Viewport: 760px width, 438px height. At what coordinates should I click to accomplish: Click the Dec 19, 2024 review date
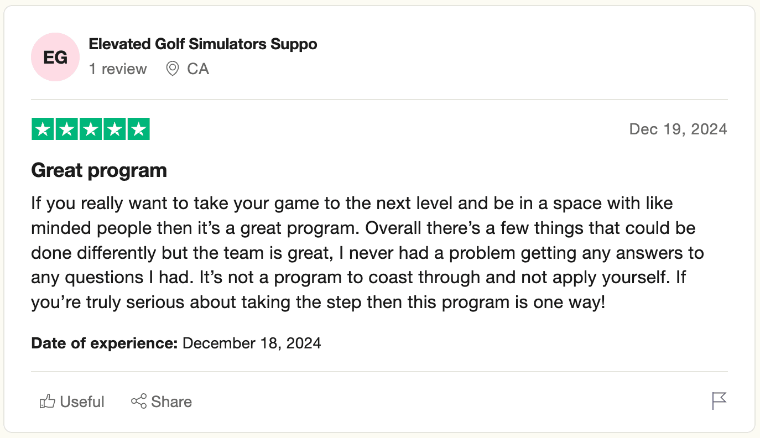point(678,129)
